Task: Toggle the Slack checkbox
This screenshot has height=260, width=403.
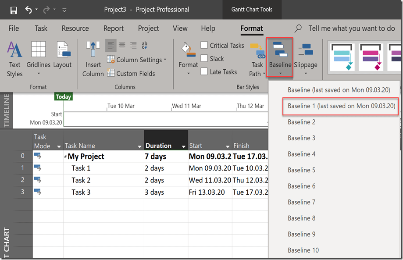Action: (x=204, y=58)
